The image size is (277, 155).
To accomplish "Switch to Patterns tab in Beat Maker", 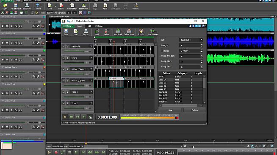I will 99,26.
